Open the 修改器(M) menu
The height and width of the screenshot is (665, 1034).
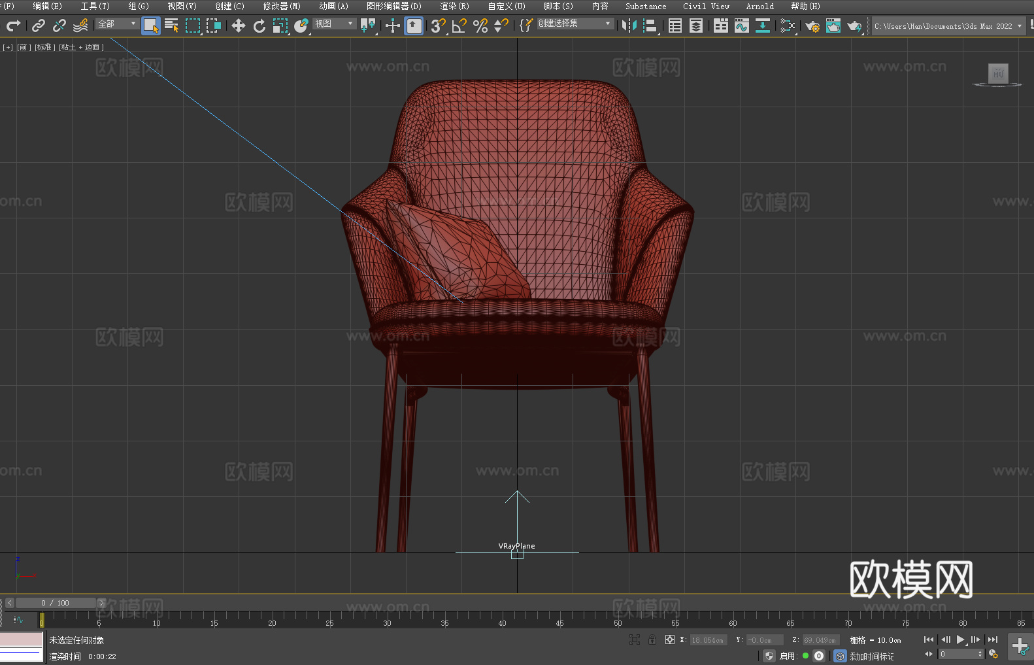282,6
